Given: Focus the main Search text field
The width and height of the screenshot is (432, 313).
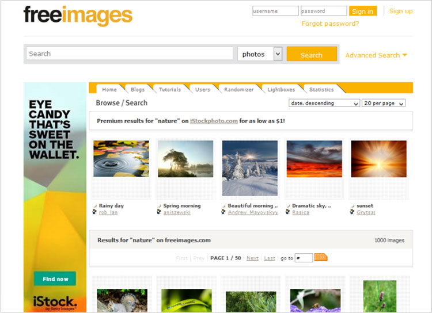Looking at the screenshot, I should 130,54.
